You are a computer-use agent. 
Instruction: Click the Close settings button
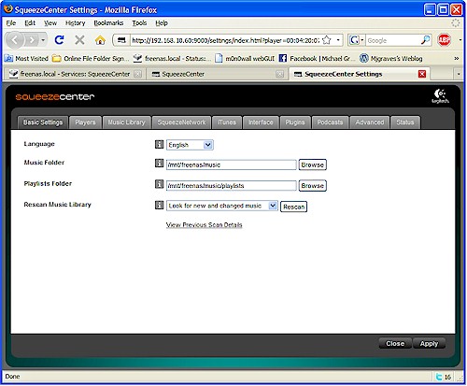(x=395, y=343)
